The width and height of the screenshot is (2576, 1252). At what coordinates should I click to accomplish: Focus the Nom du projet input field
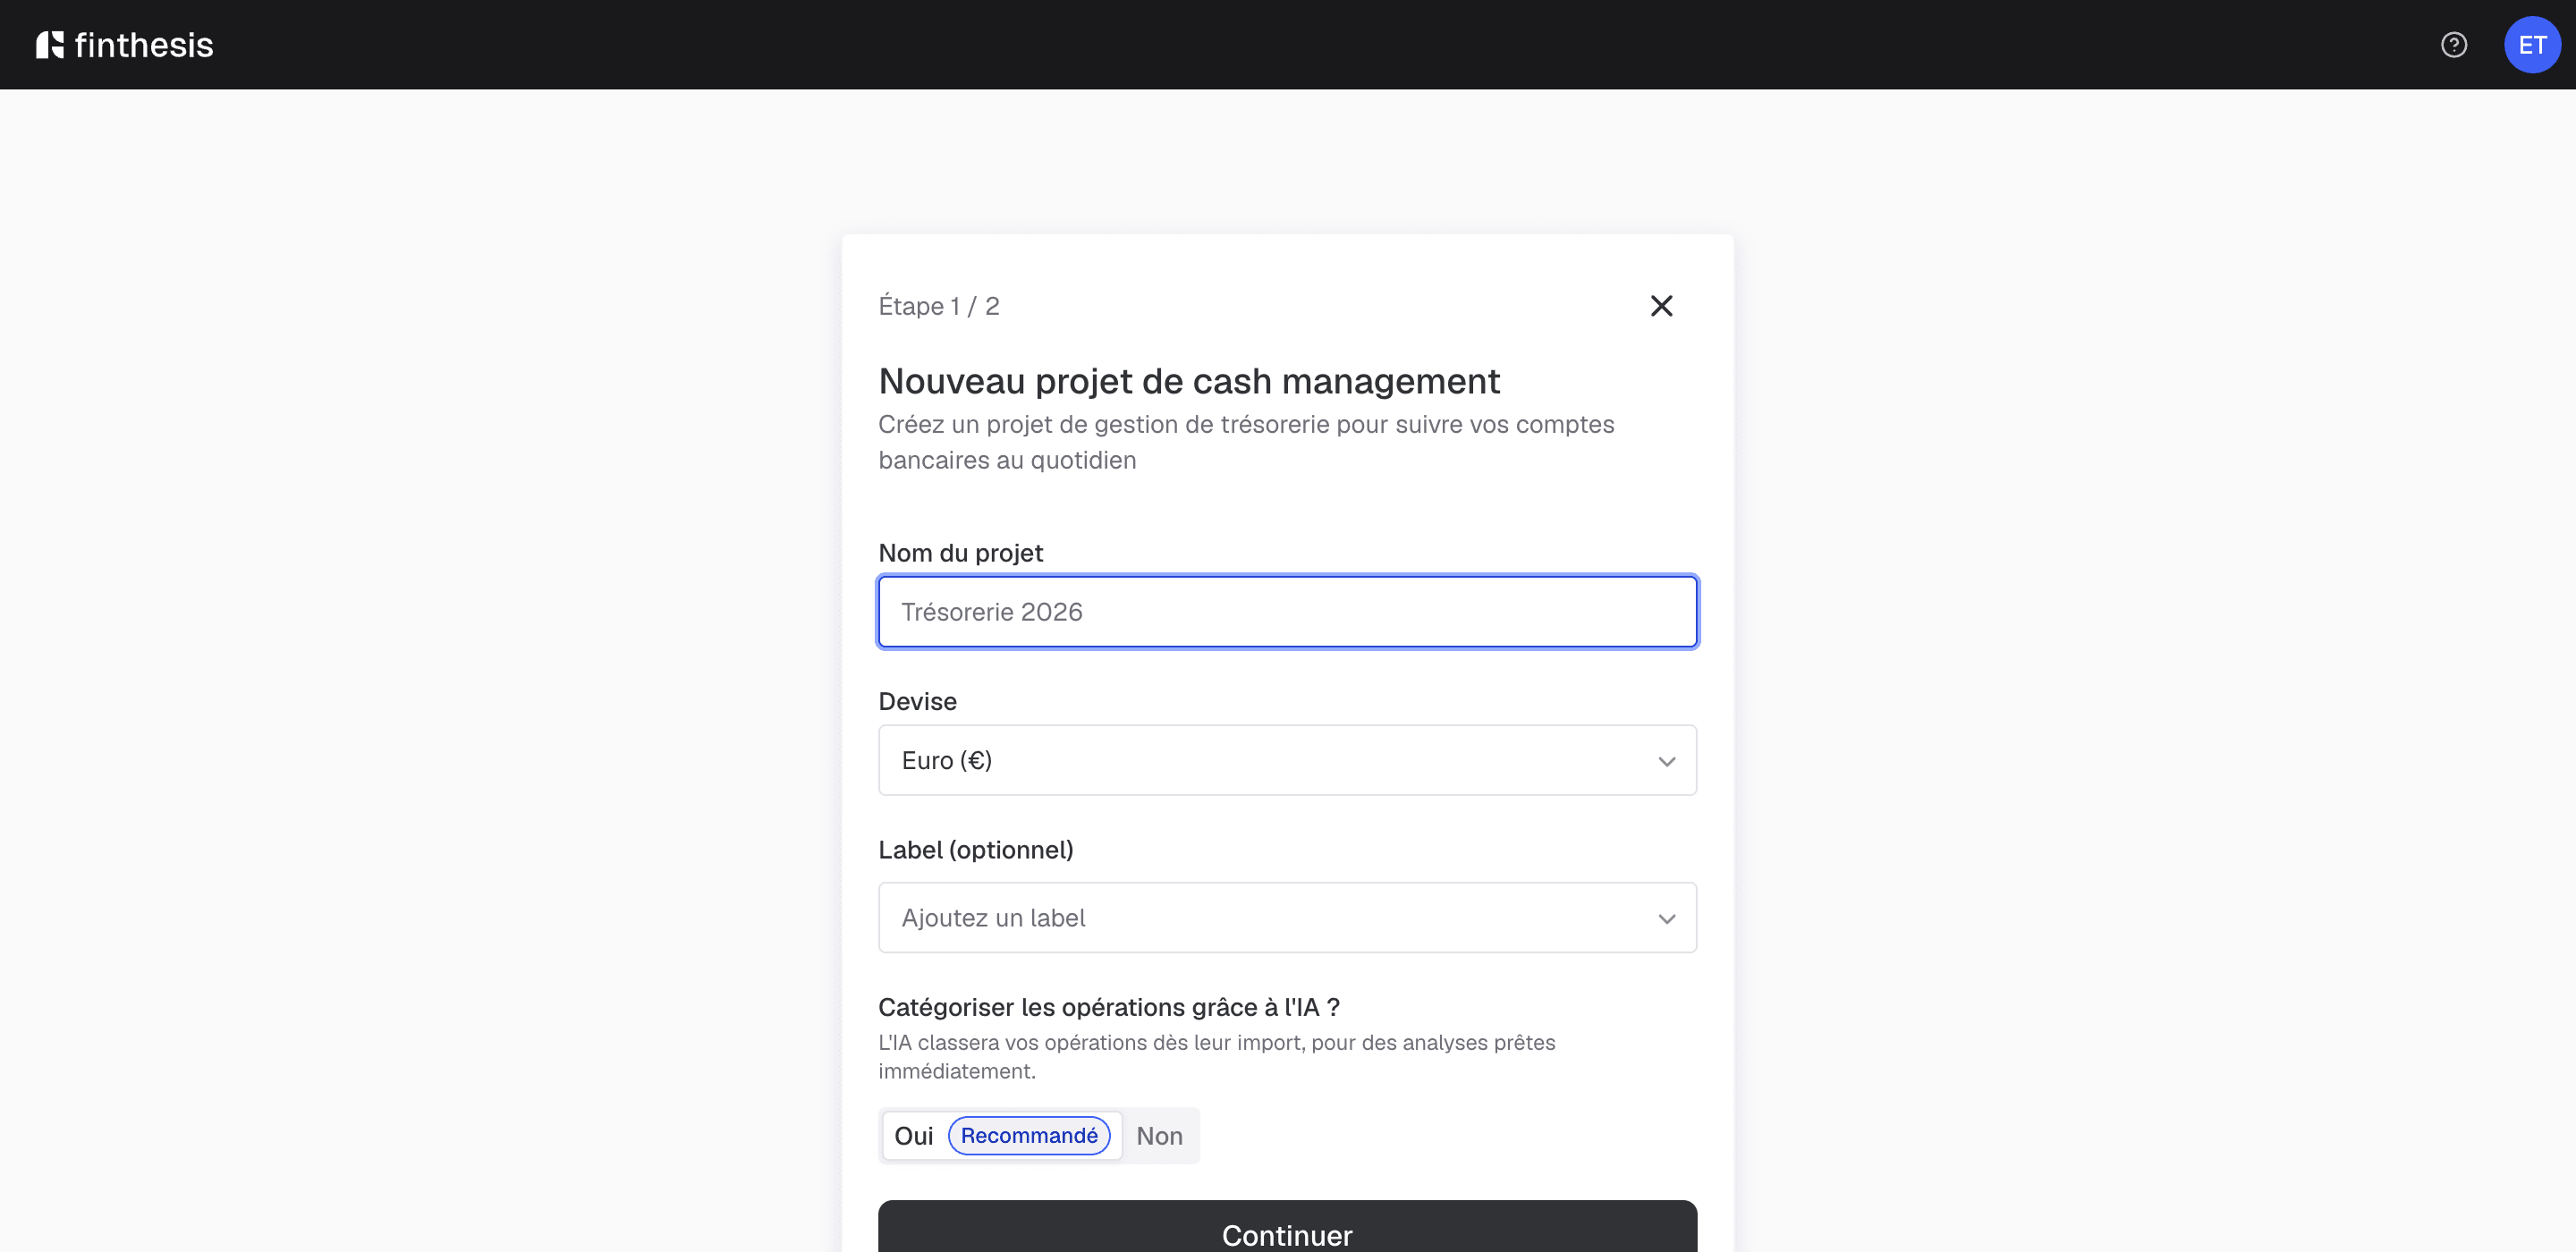(x=1287, y=612)
